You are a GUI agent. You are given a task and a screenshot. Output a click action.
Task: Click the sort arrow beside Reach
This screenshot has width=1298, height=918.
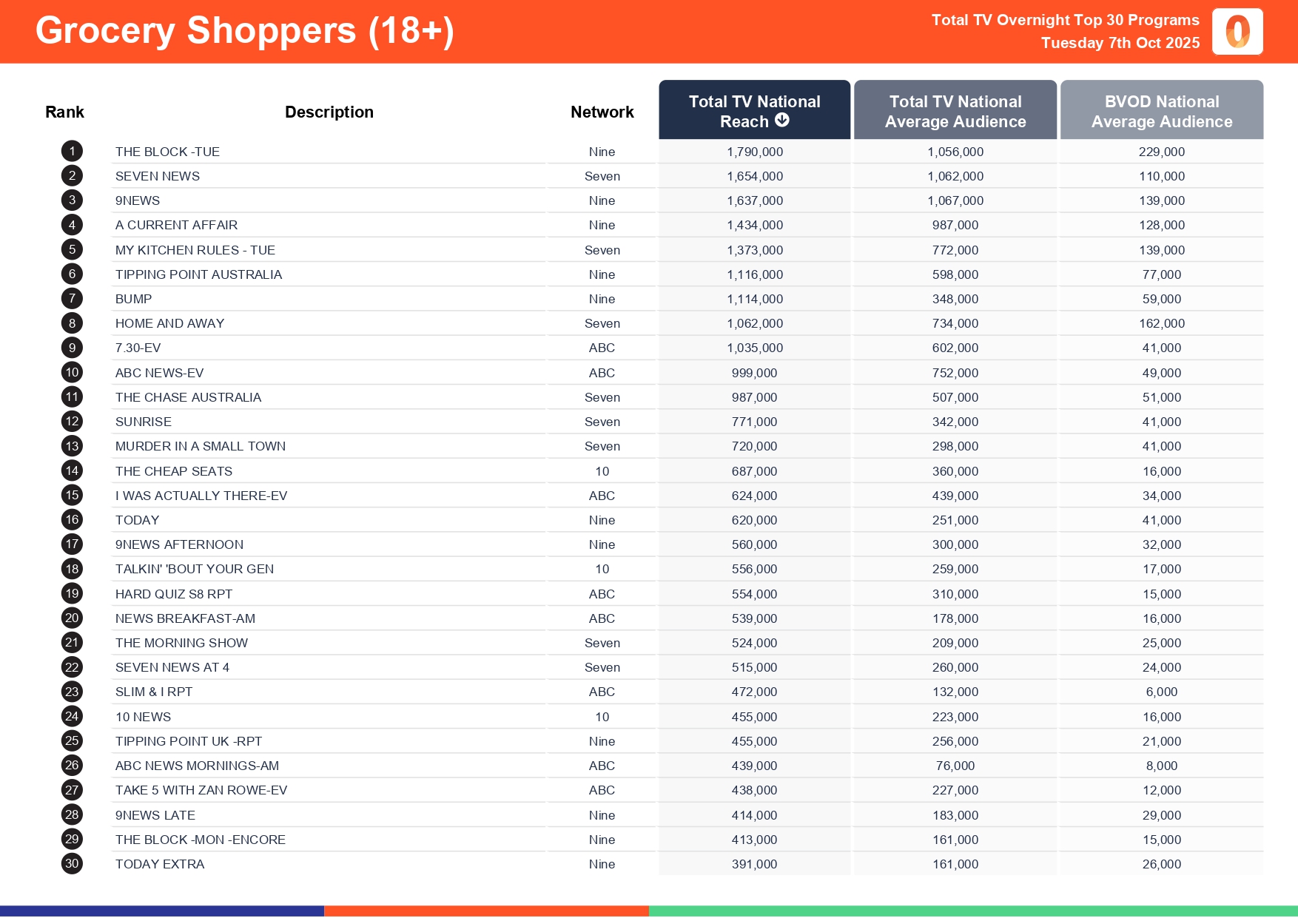(x=782, y=121)
